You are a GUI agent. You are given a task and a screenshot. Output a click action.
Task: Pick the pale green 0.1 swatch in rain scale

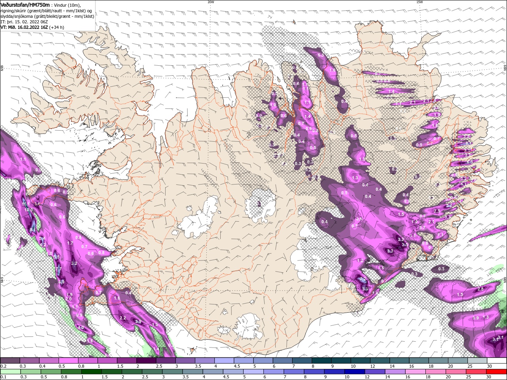(x=10, y=372)
